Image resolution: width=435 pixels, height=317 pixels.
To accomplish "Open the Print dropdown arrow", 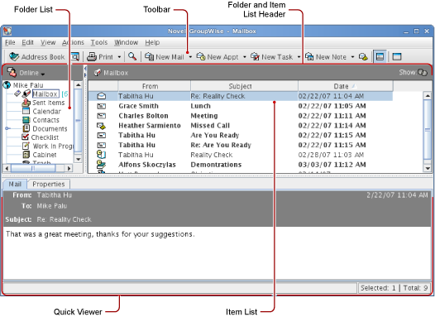I will (119, 57).
